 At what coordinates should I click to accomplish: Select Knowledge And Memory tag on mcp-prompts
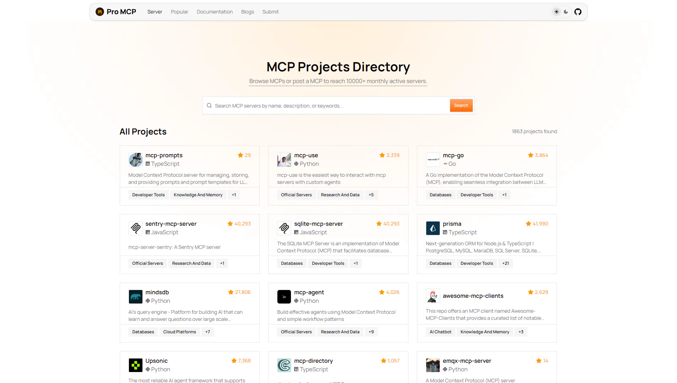coord(198,195)
